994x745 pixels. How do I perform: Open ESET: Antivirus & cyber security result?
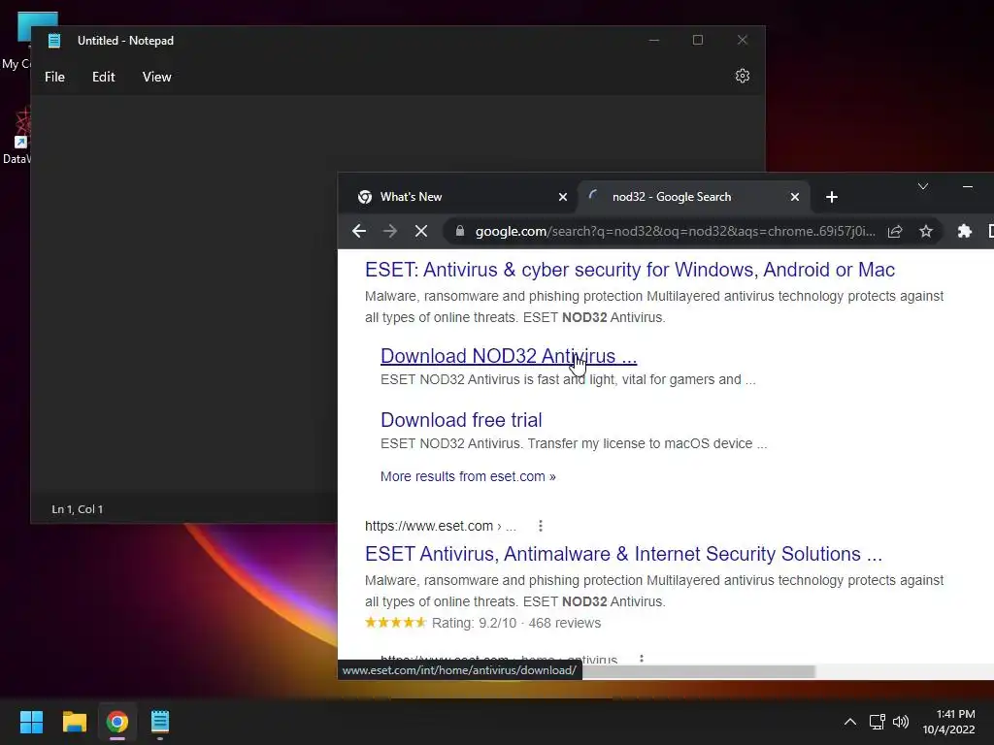click(629, 270)
